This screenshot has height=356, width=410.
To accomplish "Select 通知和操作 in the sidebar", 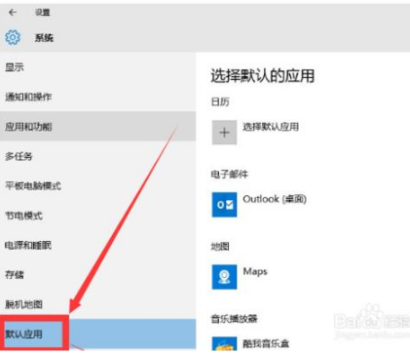I will pyautogui.click(x=97, y=97).
